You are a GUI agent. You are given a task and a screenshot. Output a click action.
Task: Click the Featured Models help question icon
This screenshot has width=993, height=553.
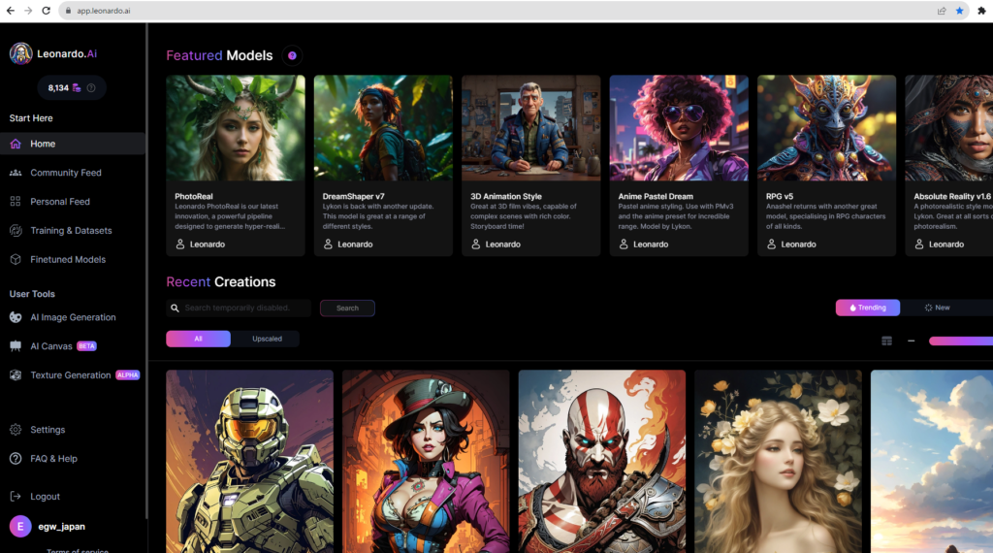[x=292, y=56]
